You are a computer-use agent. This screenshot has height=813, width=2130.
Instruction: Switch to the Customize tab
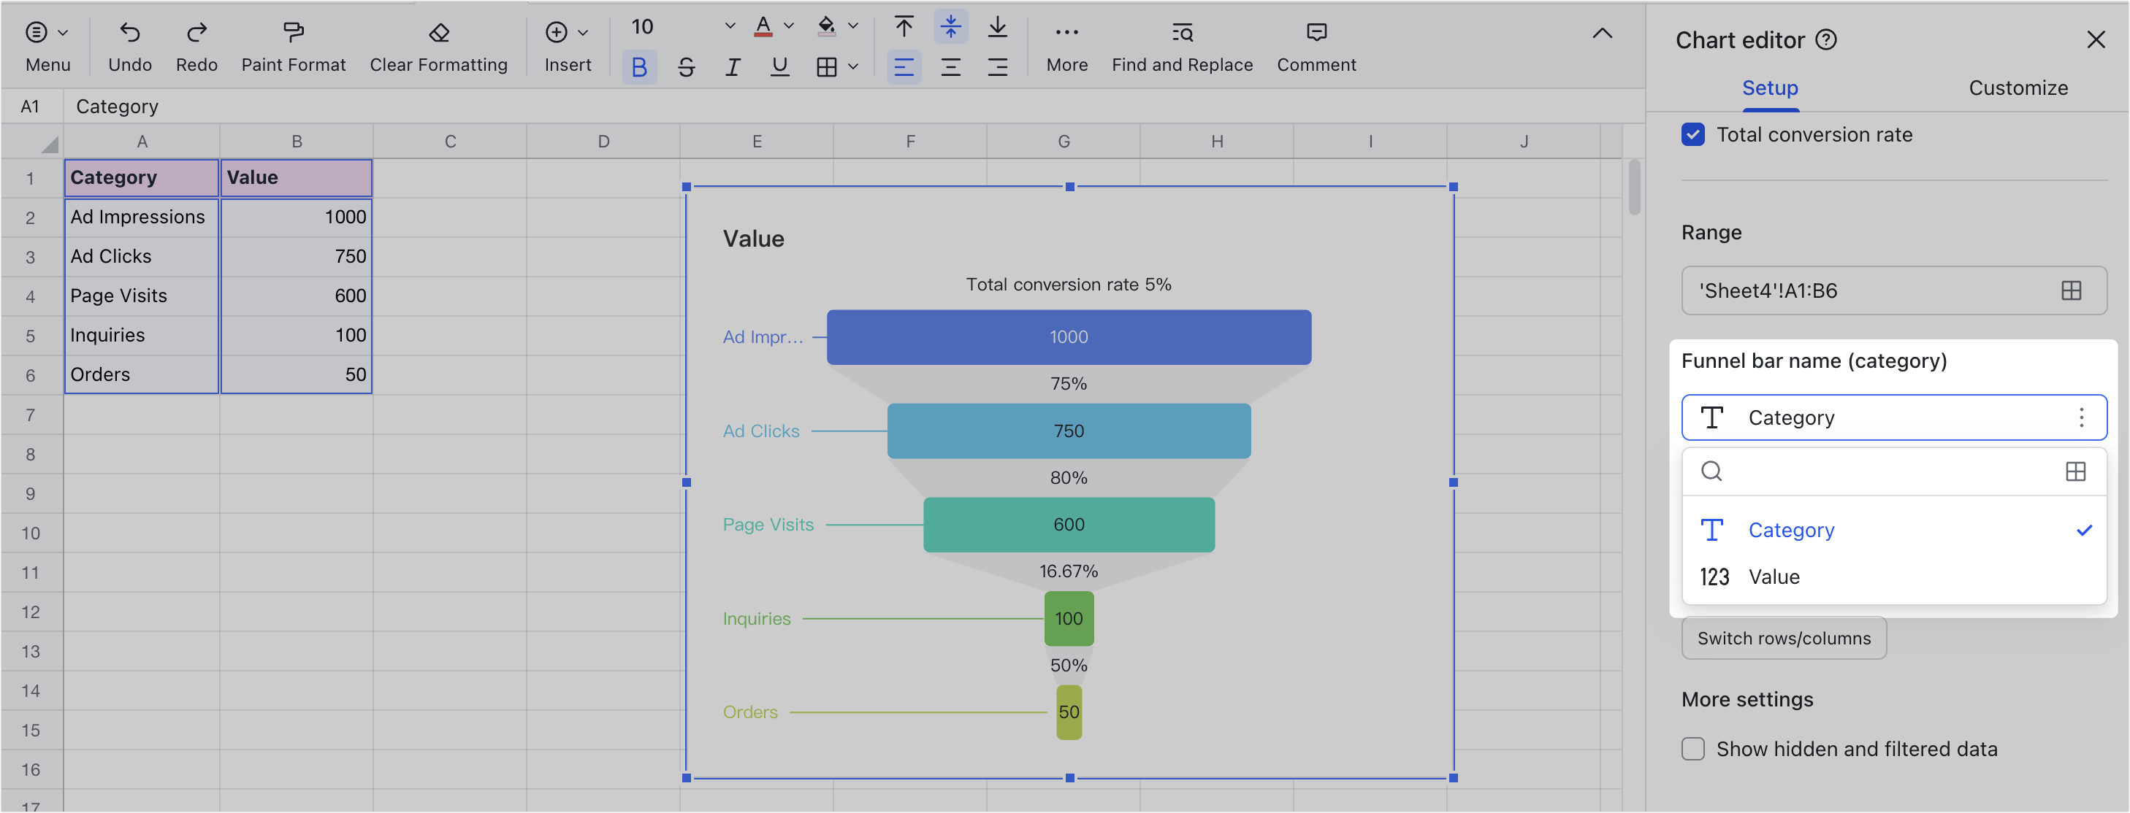tap(2018, 88)
